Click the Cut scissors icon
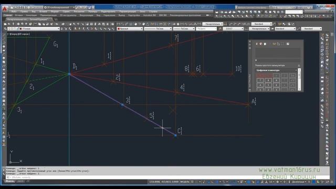Image resolution: width=336 pixels, height=189 pixels. pyautogui.click(x=36, y=24)
